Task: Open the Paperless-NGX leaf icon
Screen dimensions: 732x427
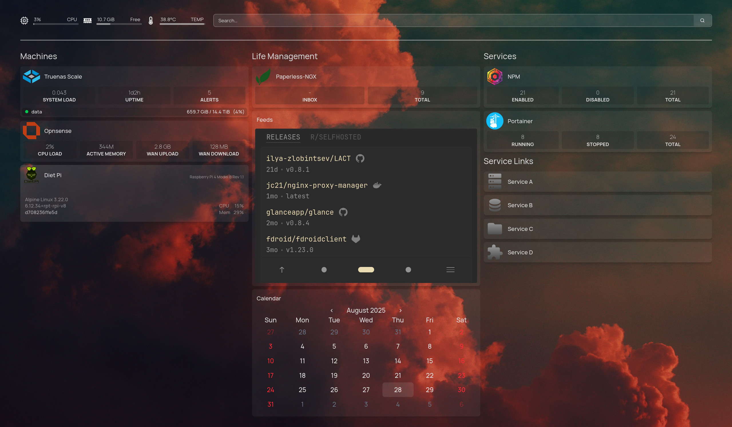Action: pos(263,76)
